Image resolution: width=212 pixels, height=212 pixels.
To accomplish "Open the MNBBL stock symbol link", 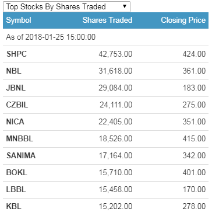I will [20, 138].
